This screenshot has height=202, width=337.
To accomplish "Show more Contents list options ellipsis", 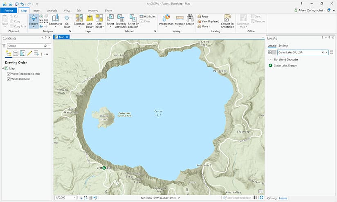I will click(46, 54).
